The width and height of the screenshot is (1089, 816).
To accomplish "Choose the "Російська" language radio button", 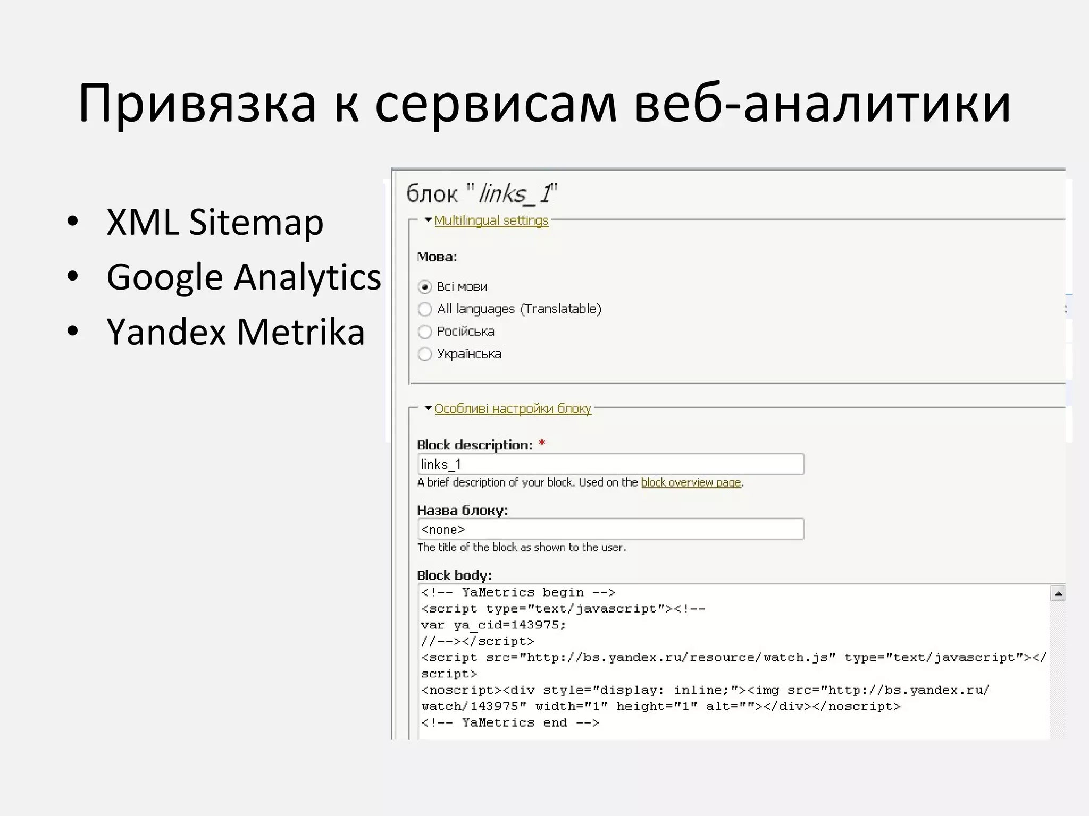I will [x=424, y=331].
